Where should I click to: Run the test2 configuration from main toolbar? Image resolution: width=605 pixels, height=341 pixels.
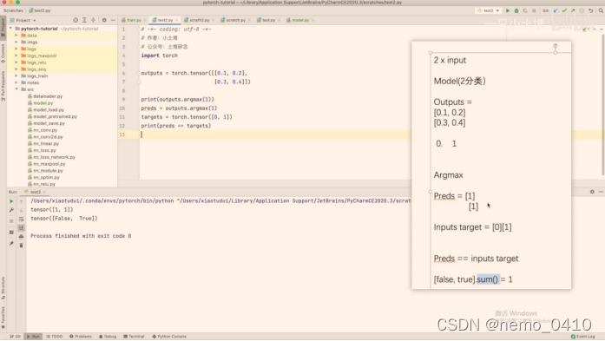coord(508,10)
